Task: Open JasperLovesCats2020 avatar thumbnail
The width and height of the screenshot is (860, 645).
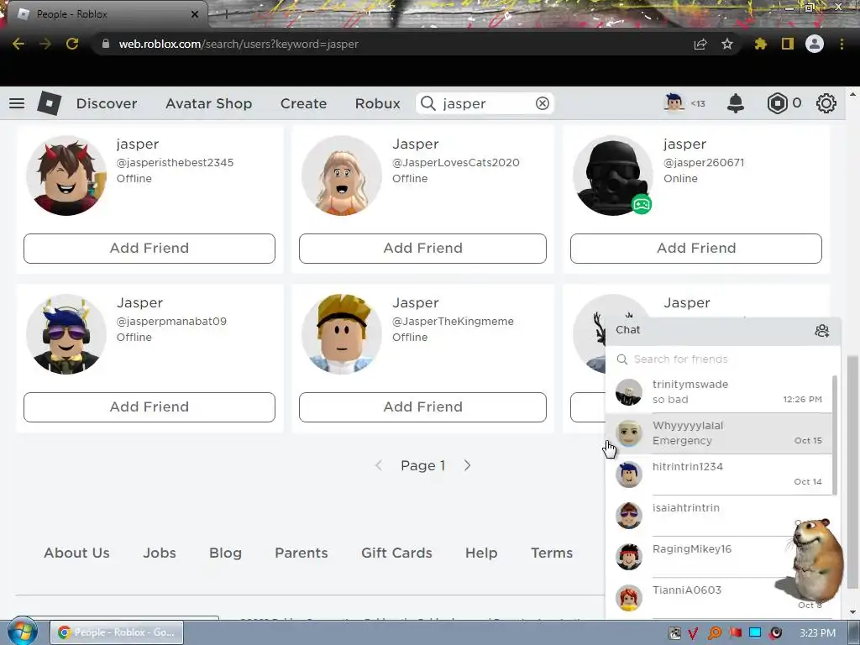Action: (342, 176)
